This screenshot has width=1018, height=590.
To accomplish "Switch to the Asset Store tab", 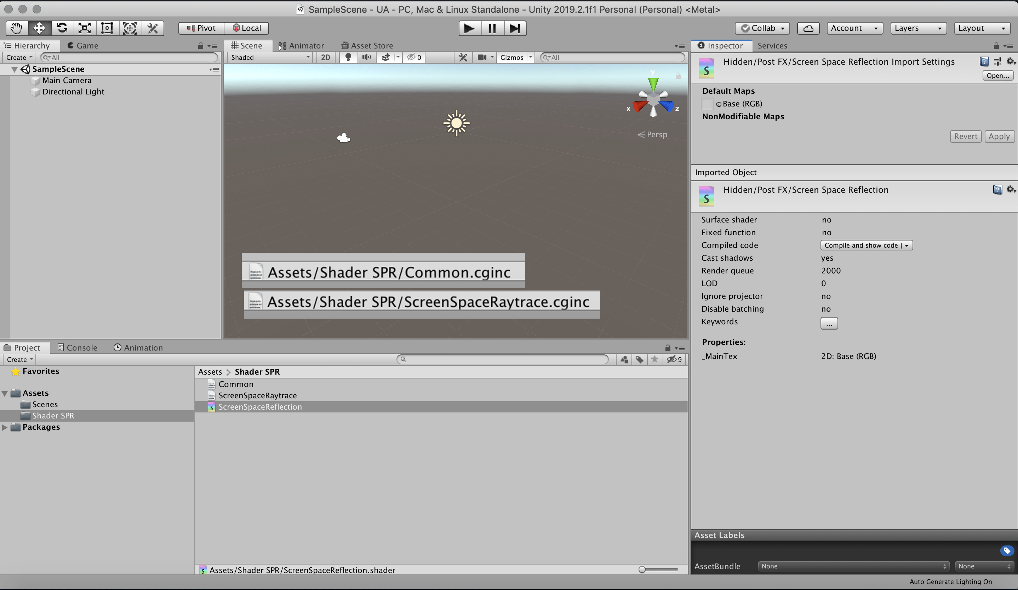I will tap(367, 46).
